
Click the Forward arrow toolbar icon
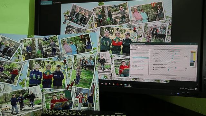tap(138, 48)
